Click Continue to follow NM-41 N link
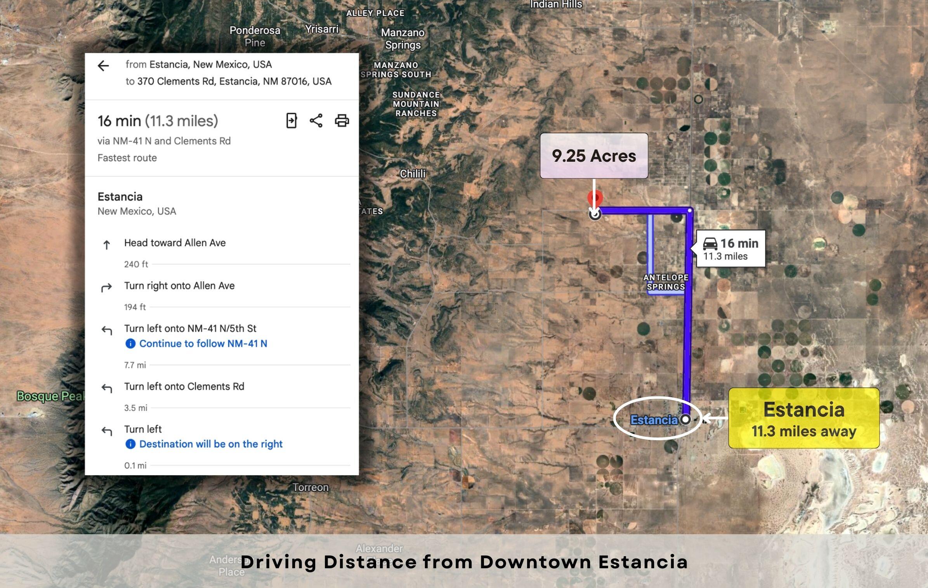Screen dimensions: 928x588 coord(203,343)
